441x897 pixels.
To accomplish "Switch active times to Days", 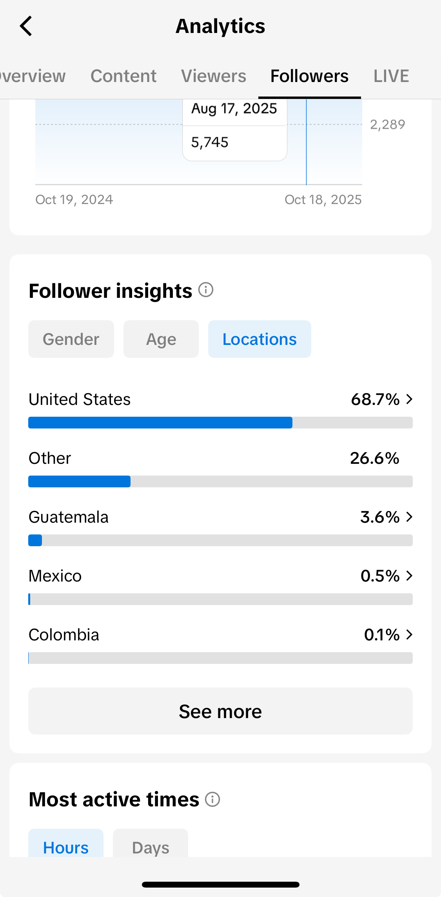I will tap(151, 847).
